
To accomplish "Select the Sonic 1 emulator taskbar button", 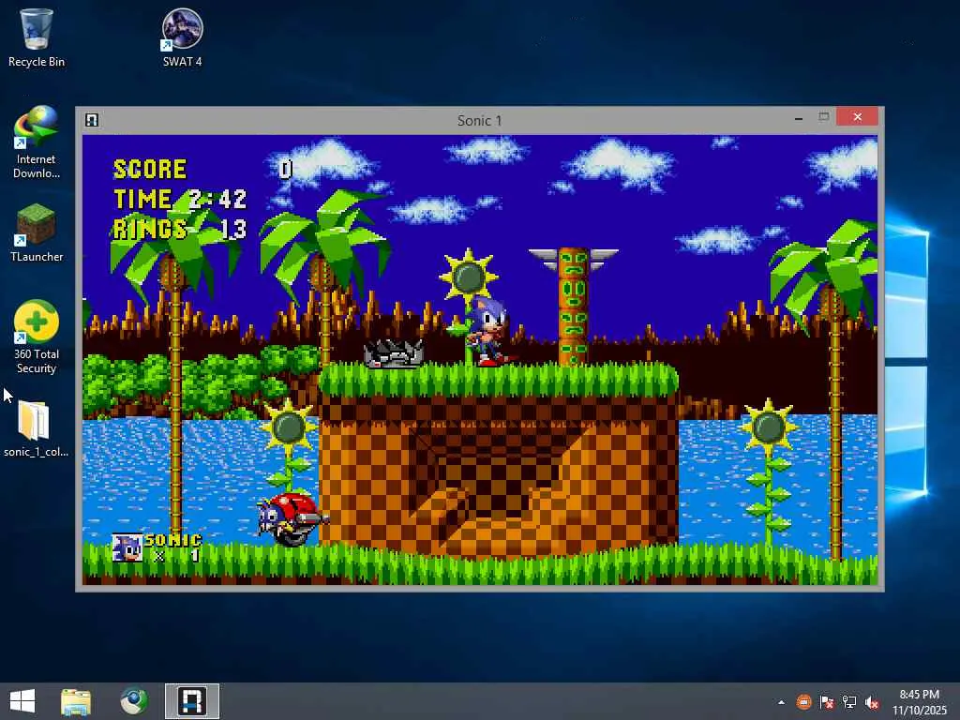I will tap(191, 701).
